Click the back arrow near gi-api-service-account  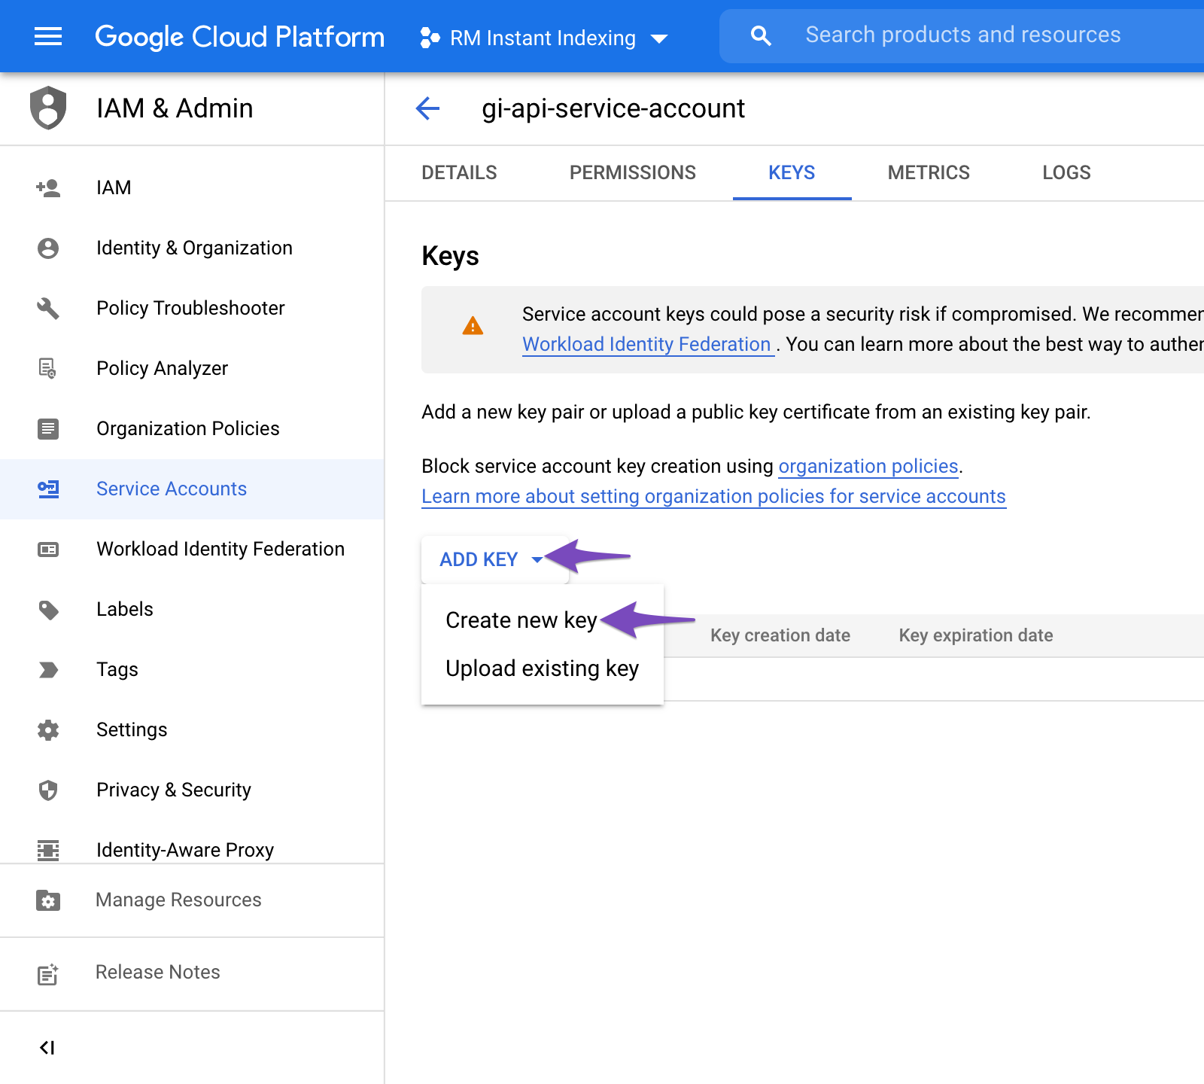click(x=427, y=108)
